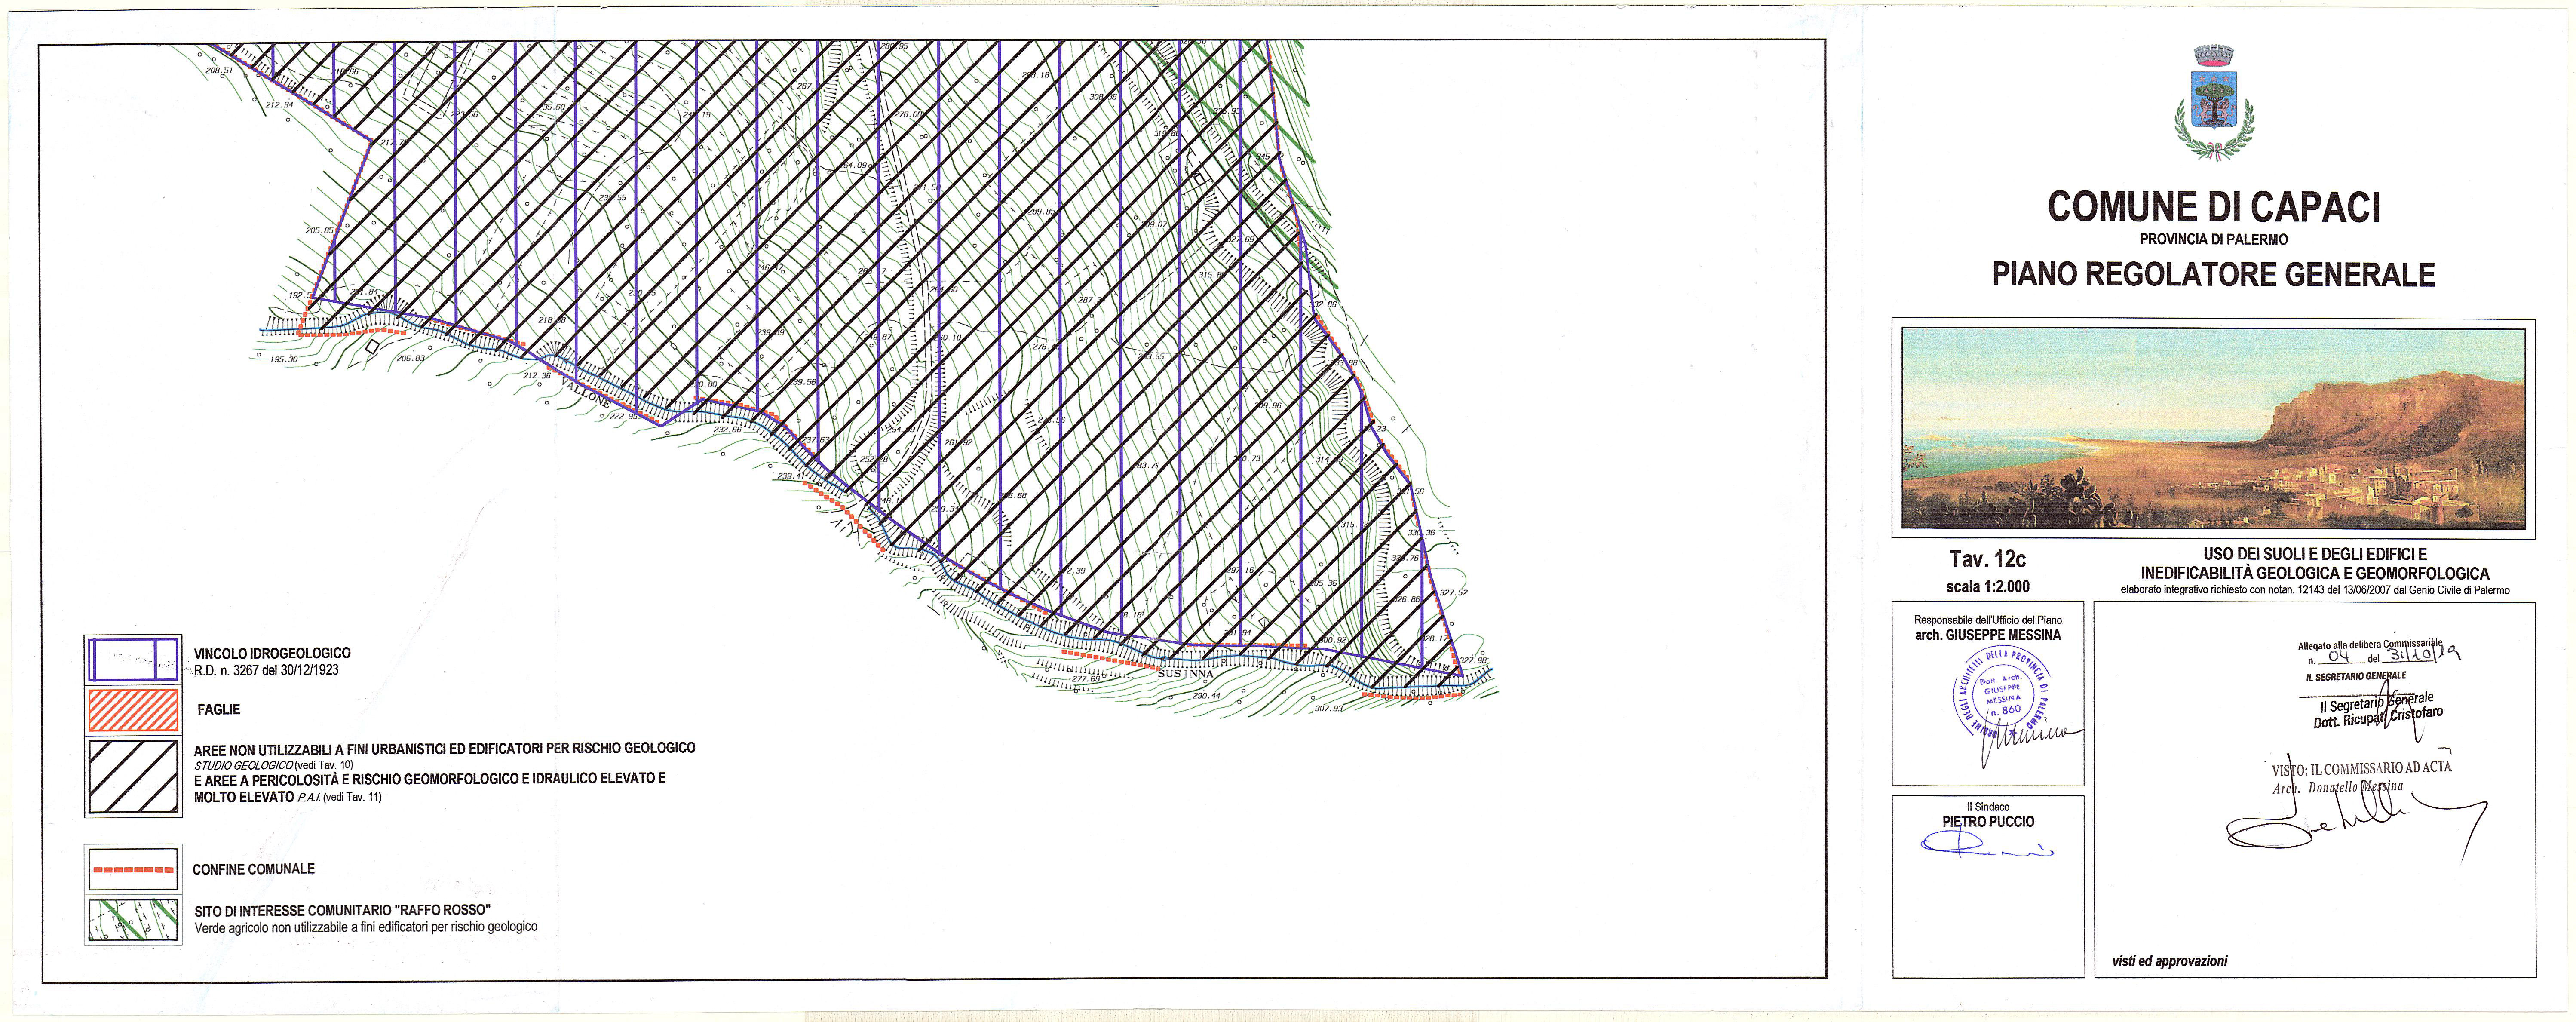Click 'R.D. n. 3267 del 30/12/1923' text
Image resolution: width=2576 pixels, height=1022 pixels.
[266, 670]
